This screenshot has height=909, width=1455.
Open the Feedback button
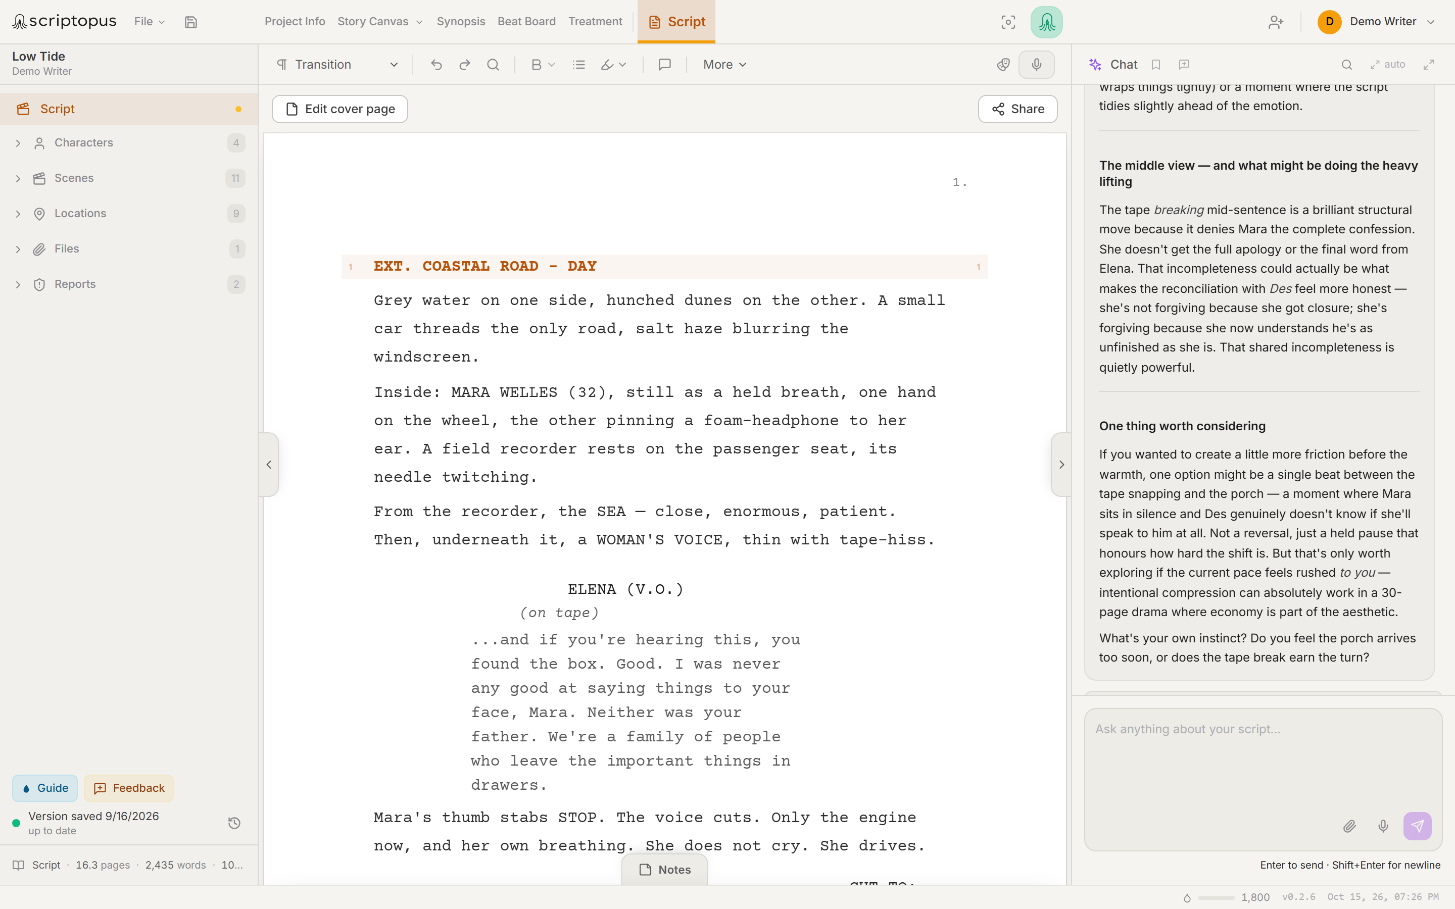click(x=129, y=788)
